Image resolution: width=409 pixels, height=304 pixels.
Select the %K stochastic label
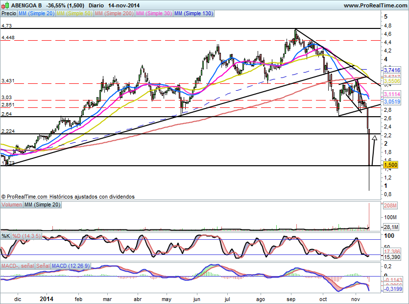6,236
